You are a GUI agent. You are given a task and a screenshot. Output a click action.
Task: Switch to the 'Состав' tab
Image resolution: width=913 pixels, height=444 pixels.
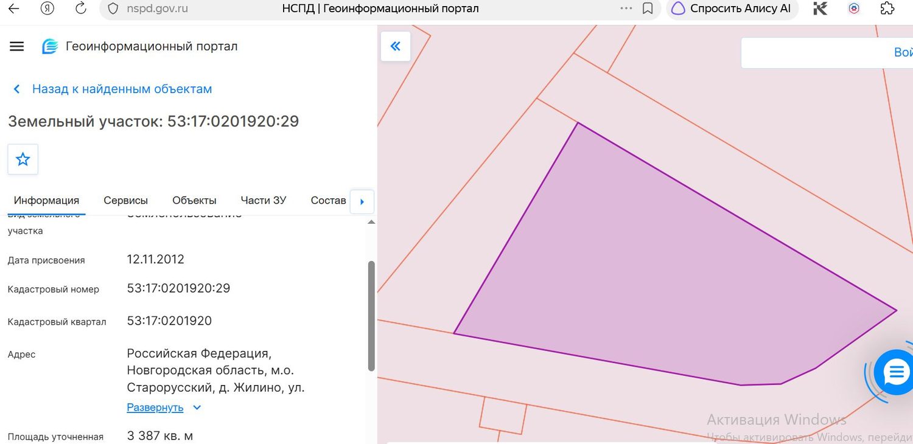coord(328,201)
